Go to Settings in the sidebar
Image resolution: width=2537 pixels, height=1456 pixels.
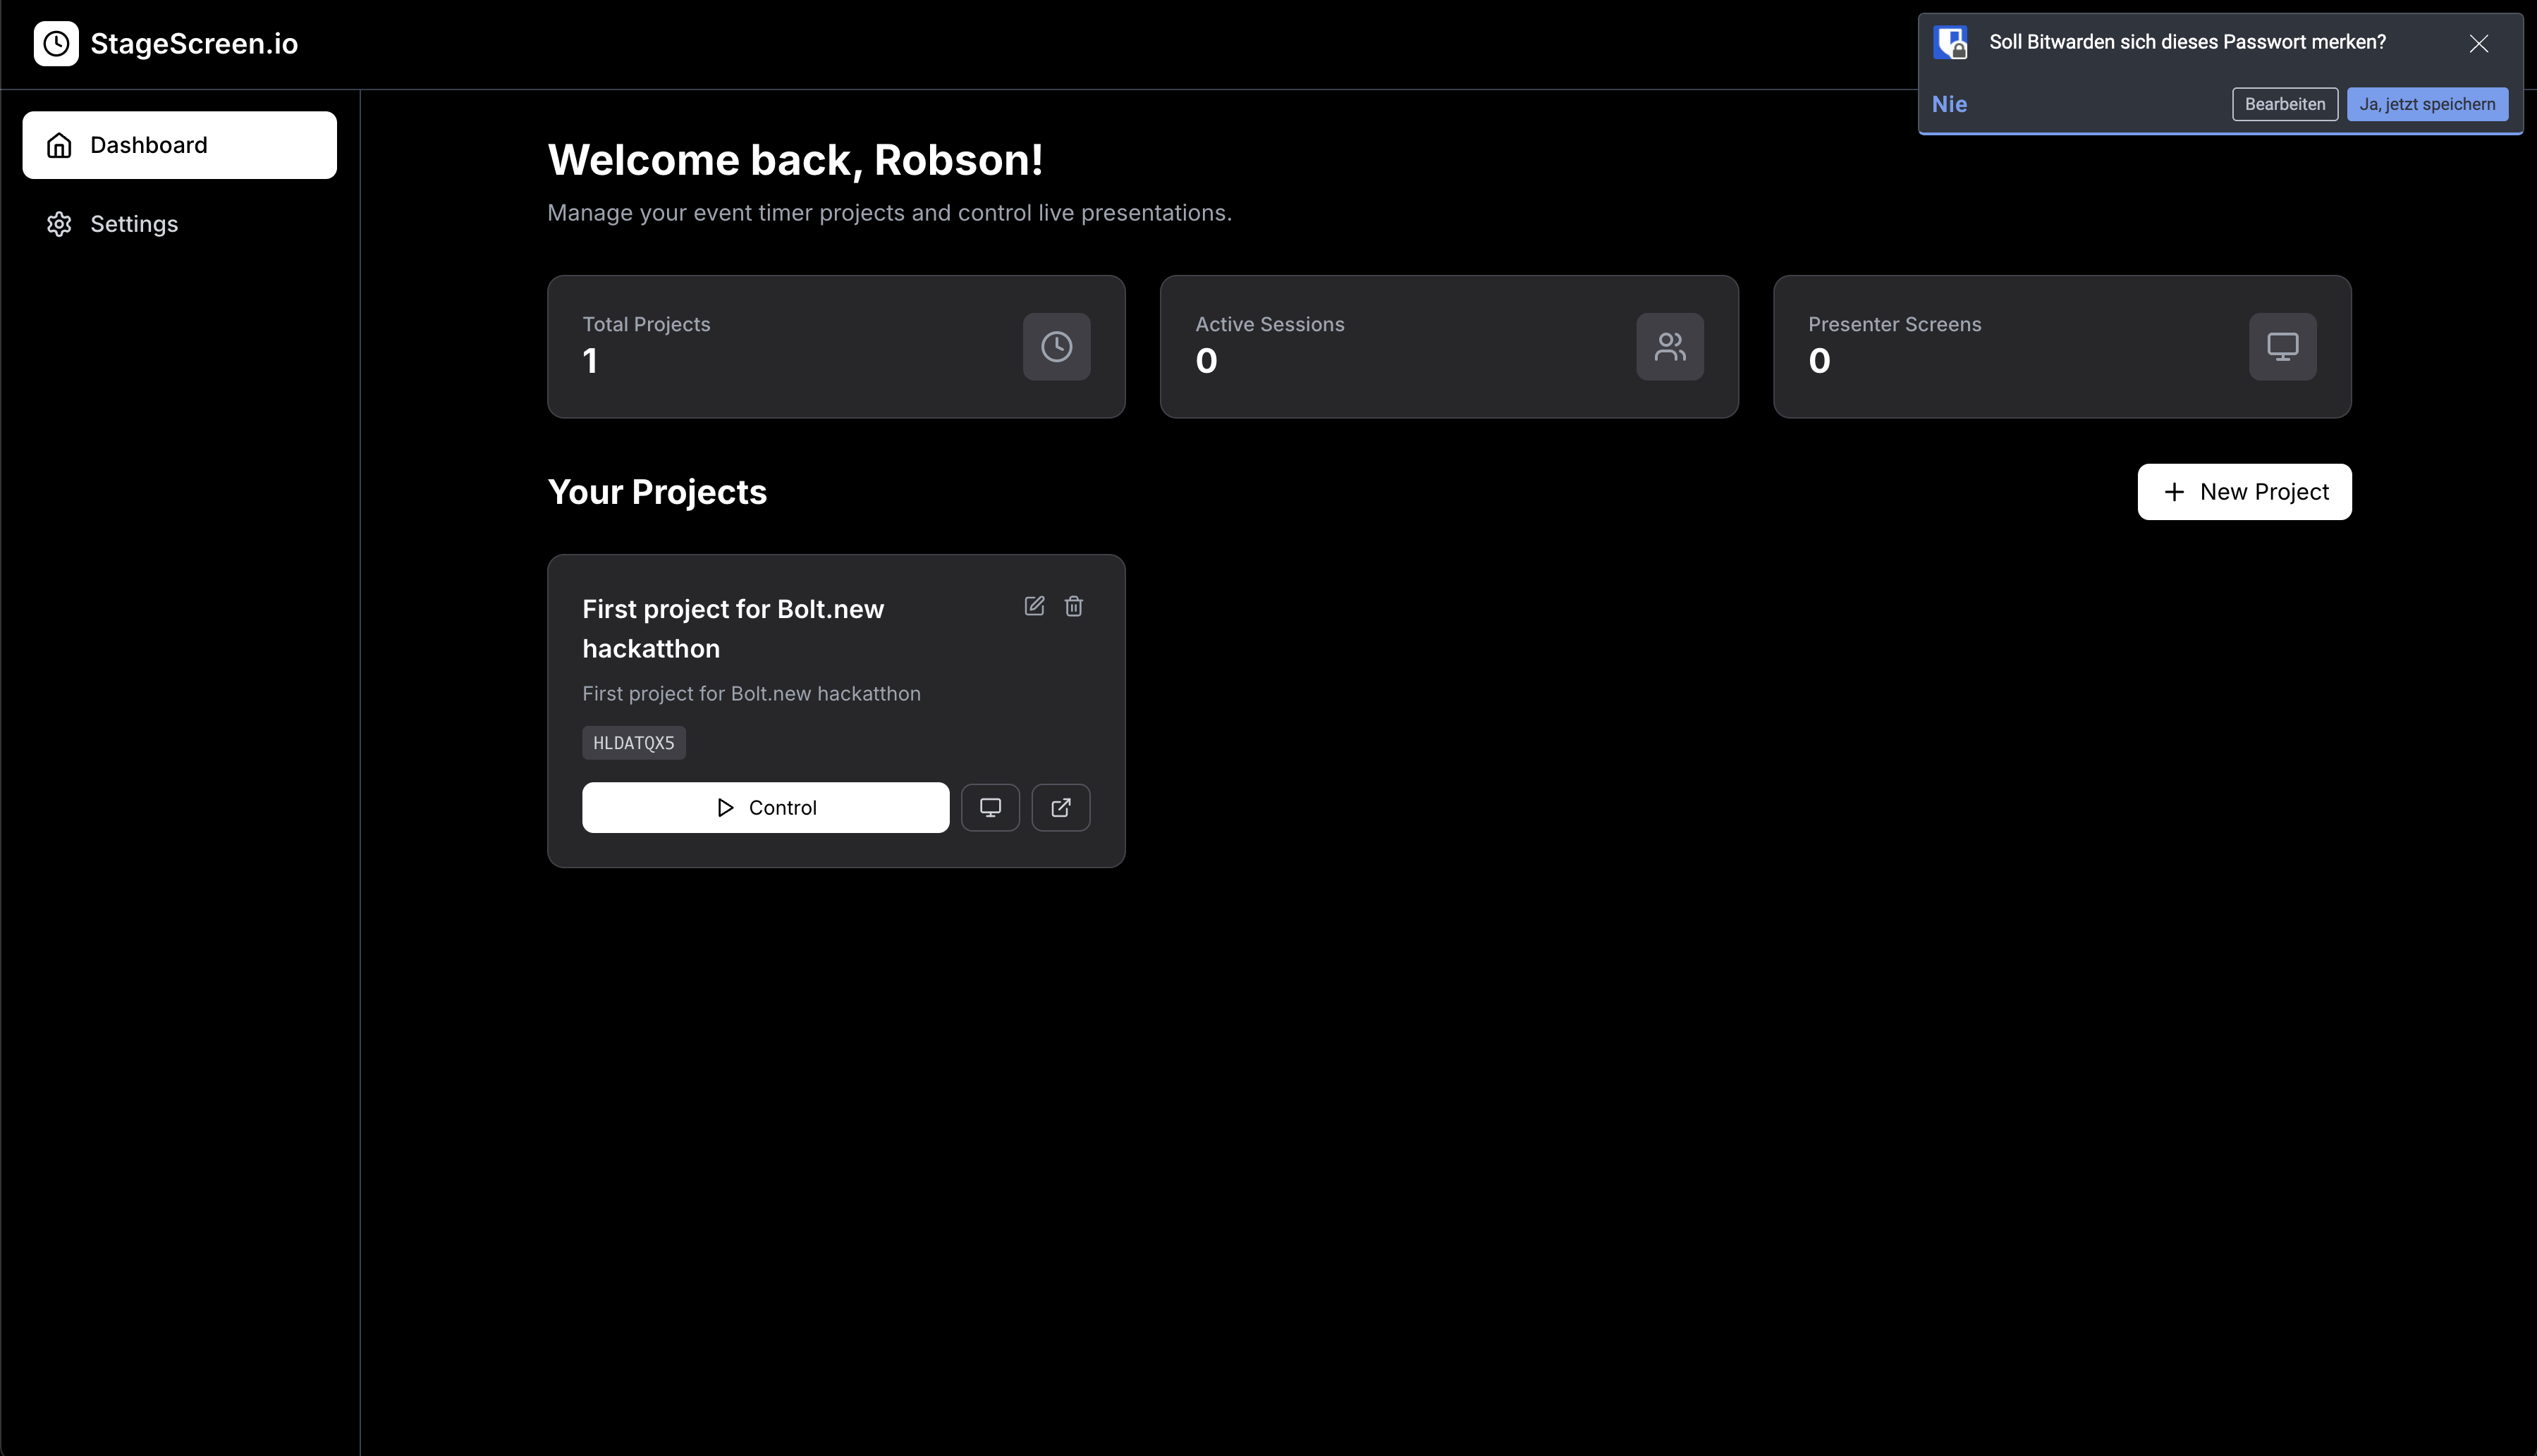tap(134, 224)
